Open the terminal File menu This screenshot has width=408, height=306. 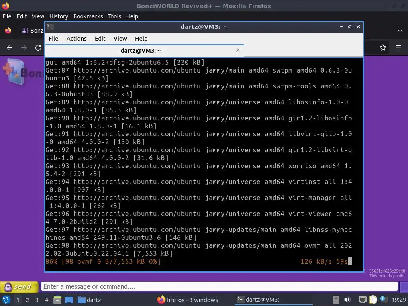point(53,39)
